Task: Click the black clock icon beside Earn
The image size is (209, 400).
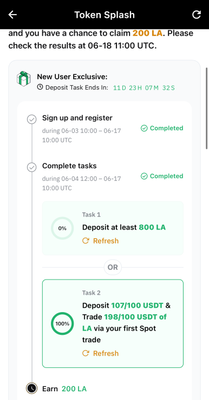Action: point(31,388)
